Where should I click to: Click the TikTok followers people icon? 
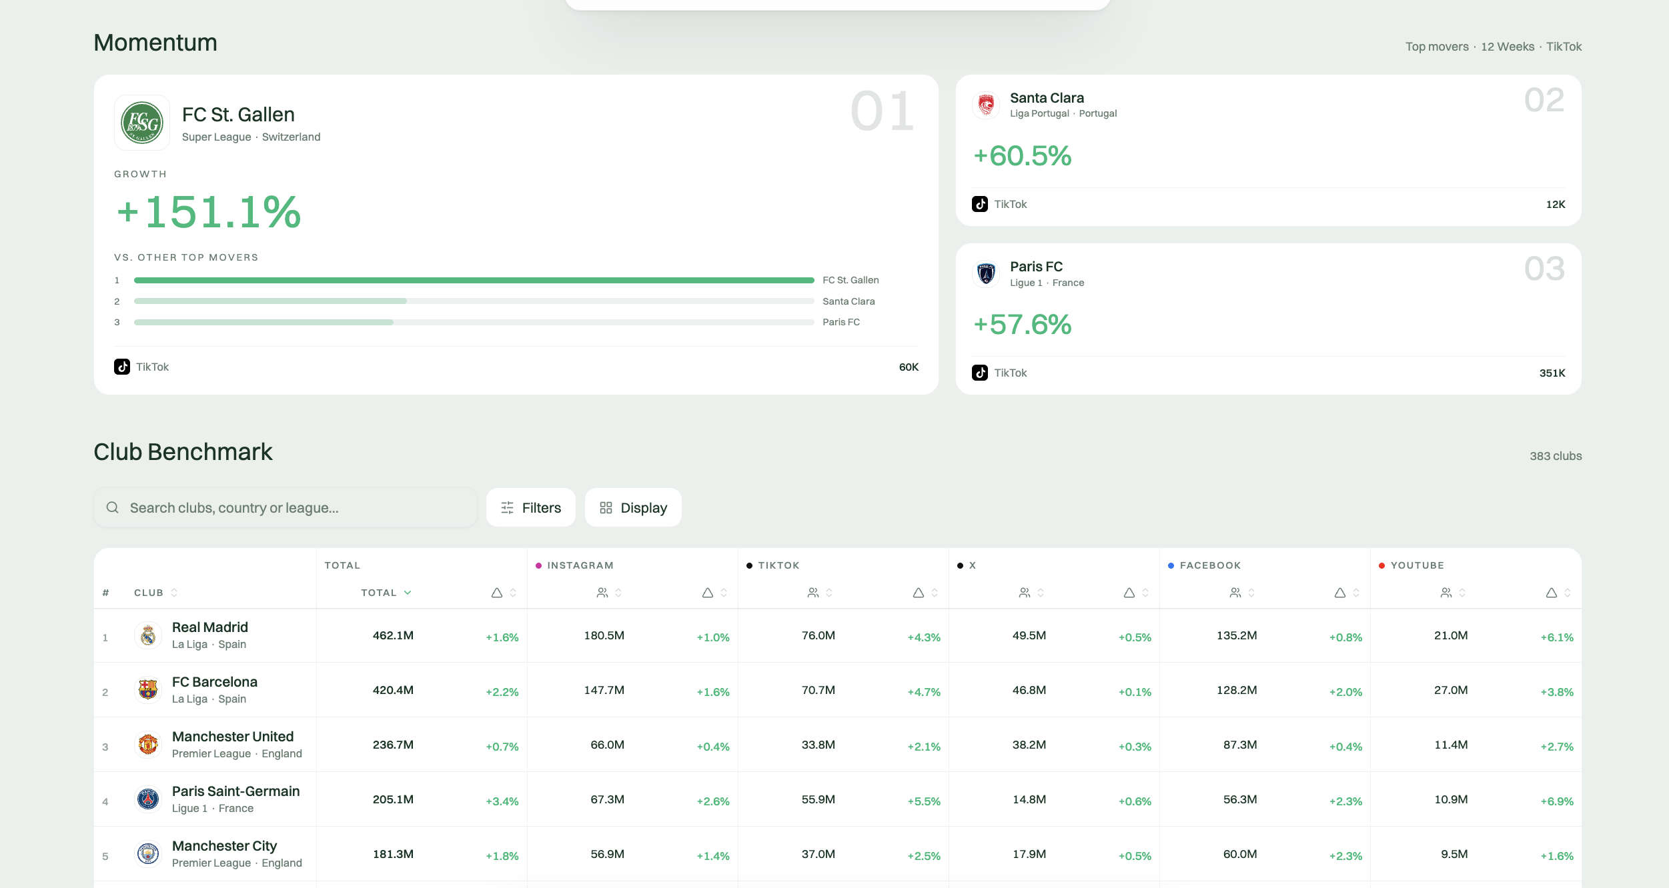(x=813, y=593)
